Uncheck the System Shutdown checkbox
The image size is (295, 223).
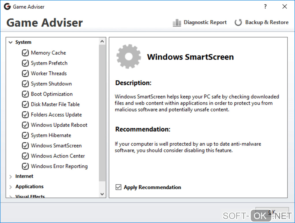pyautogui.click(x=25, y=84)
